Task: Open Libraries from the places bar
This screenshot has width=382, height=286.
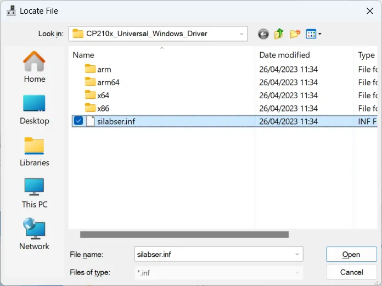Action: [x=34, y=151]
